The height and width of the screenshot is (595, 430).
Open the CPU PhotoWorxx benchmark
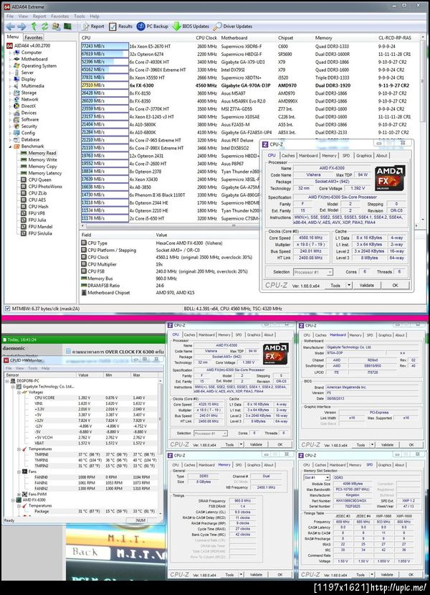click(x=45, y=187)
